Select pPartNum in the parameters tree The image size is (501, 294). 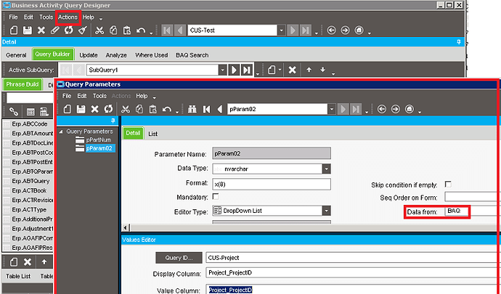[x=99, y=140]
